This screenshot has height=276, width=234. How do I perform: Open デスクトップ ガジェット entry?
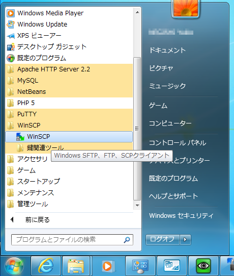(x=69, y=47)
